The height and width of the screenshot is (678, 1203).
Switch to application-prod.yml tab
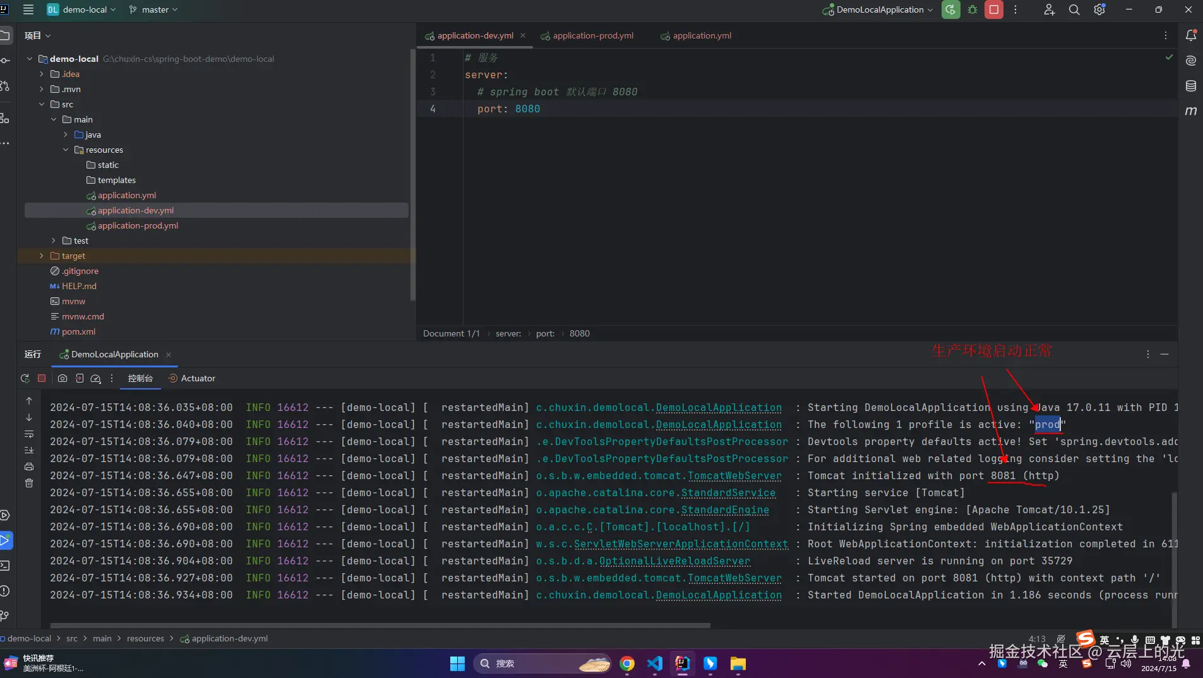[x=592, y=35]
